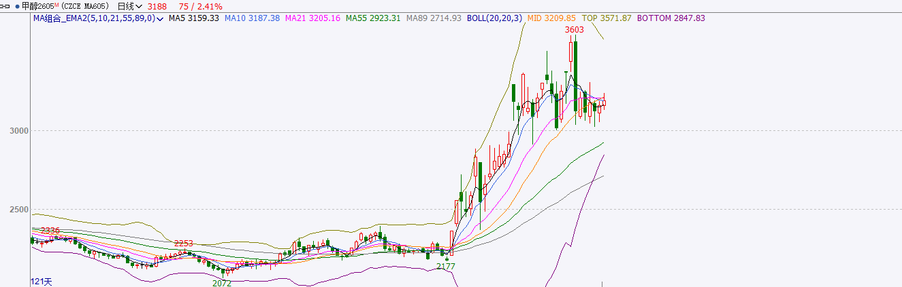Click the green MA55 legend entry

[373, 18]
